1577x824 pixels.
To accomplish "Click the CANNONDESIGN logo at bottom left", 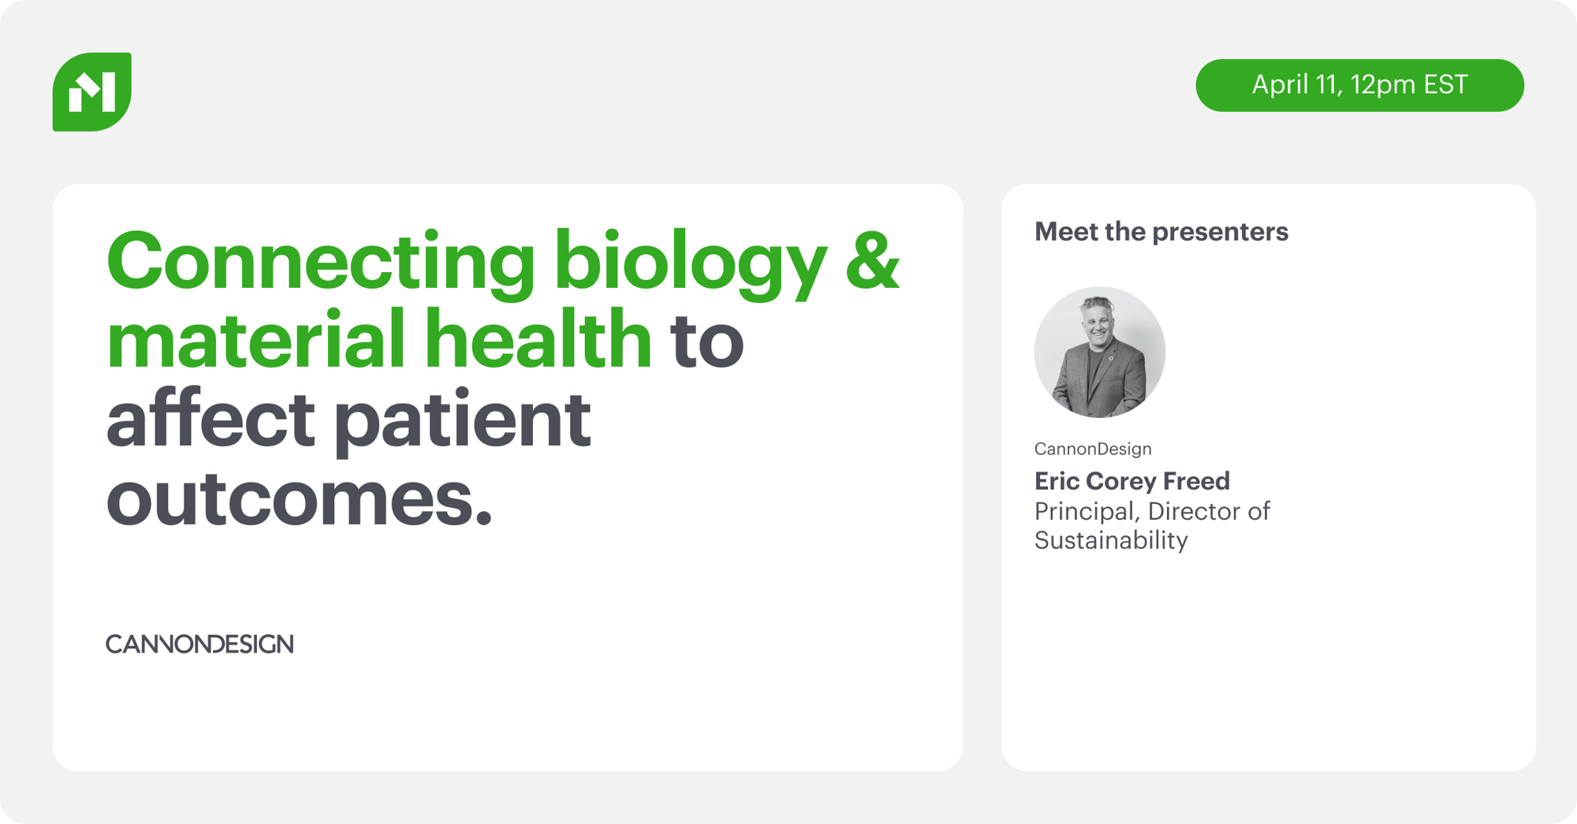I will tap(199, 644).
